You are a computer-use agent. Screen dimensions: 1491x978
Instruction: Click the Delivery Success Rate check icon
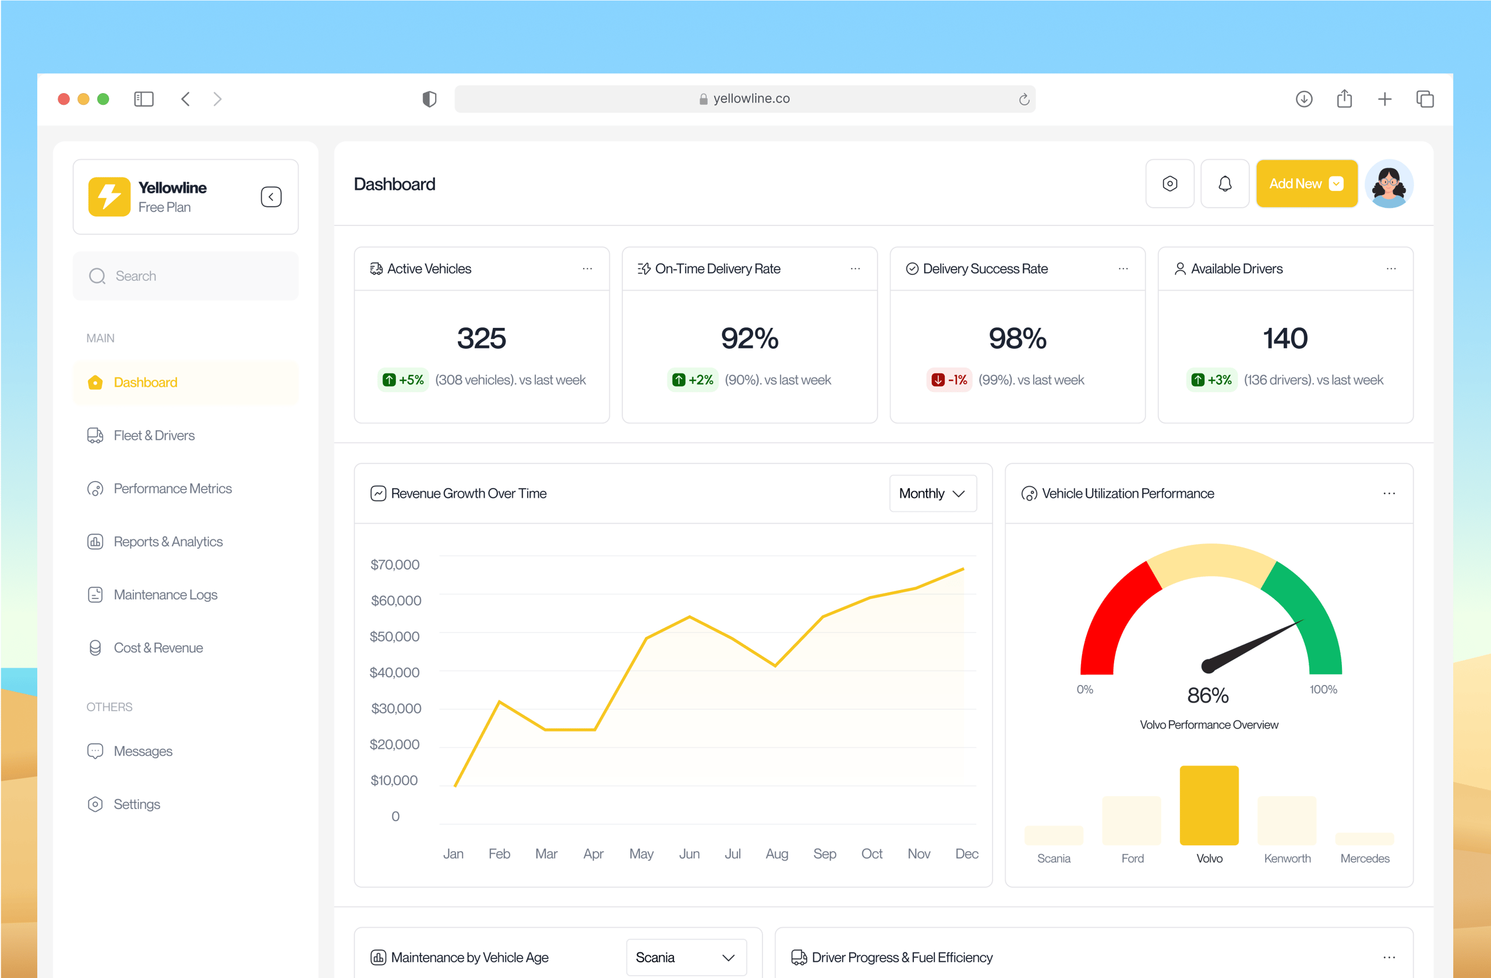click(912, 269)
